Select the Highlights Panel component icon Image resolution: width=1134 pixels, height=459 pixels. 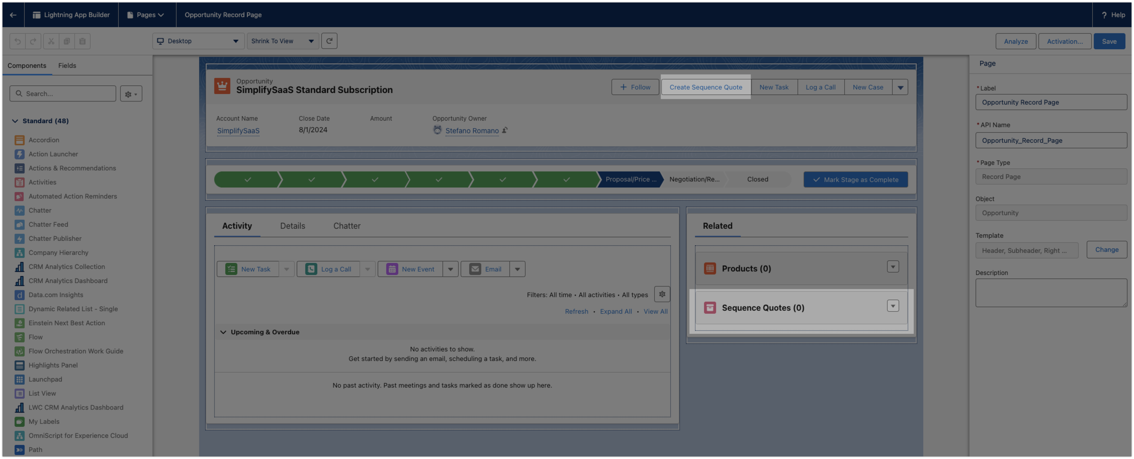[x=19, y=365]
